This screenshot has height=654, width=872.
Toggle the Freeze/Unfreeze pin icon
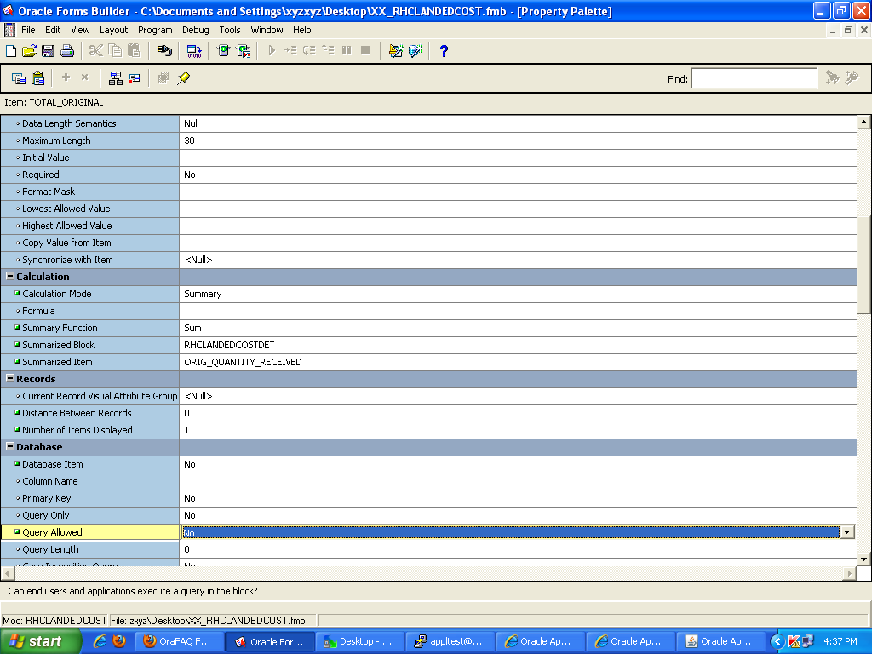183,78
